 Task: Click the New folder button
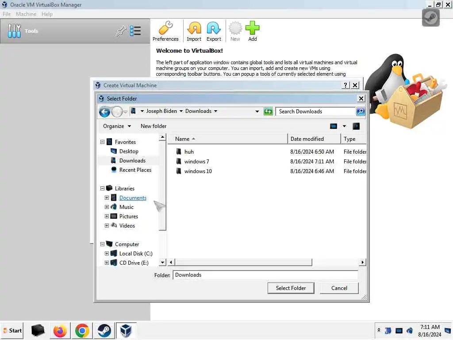154,126
